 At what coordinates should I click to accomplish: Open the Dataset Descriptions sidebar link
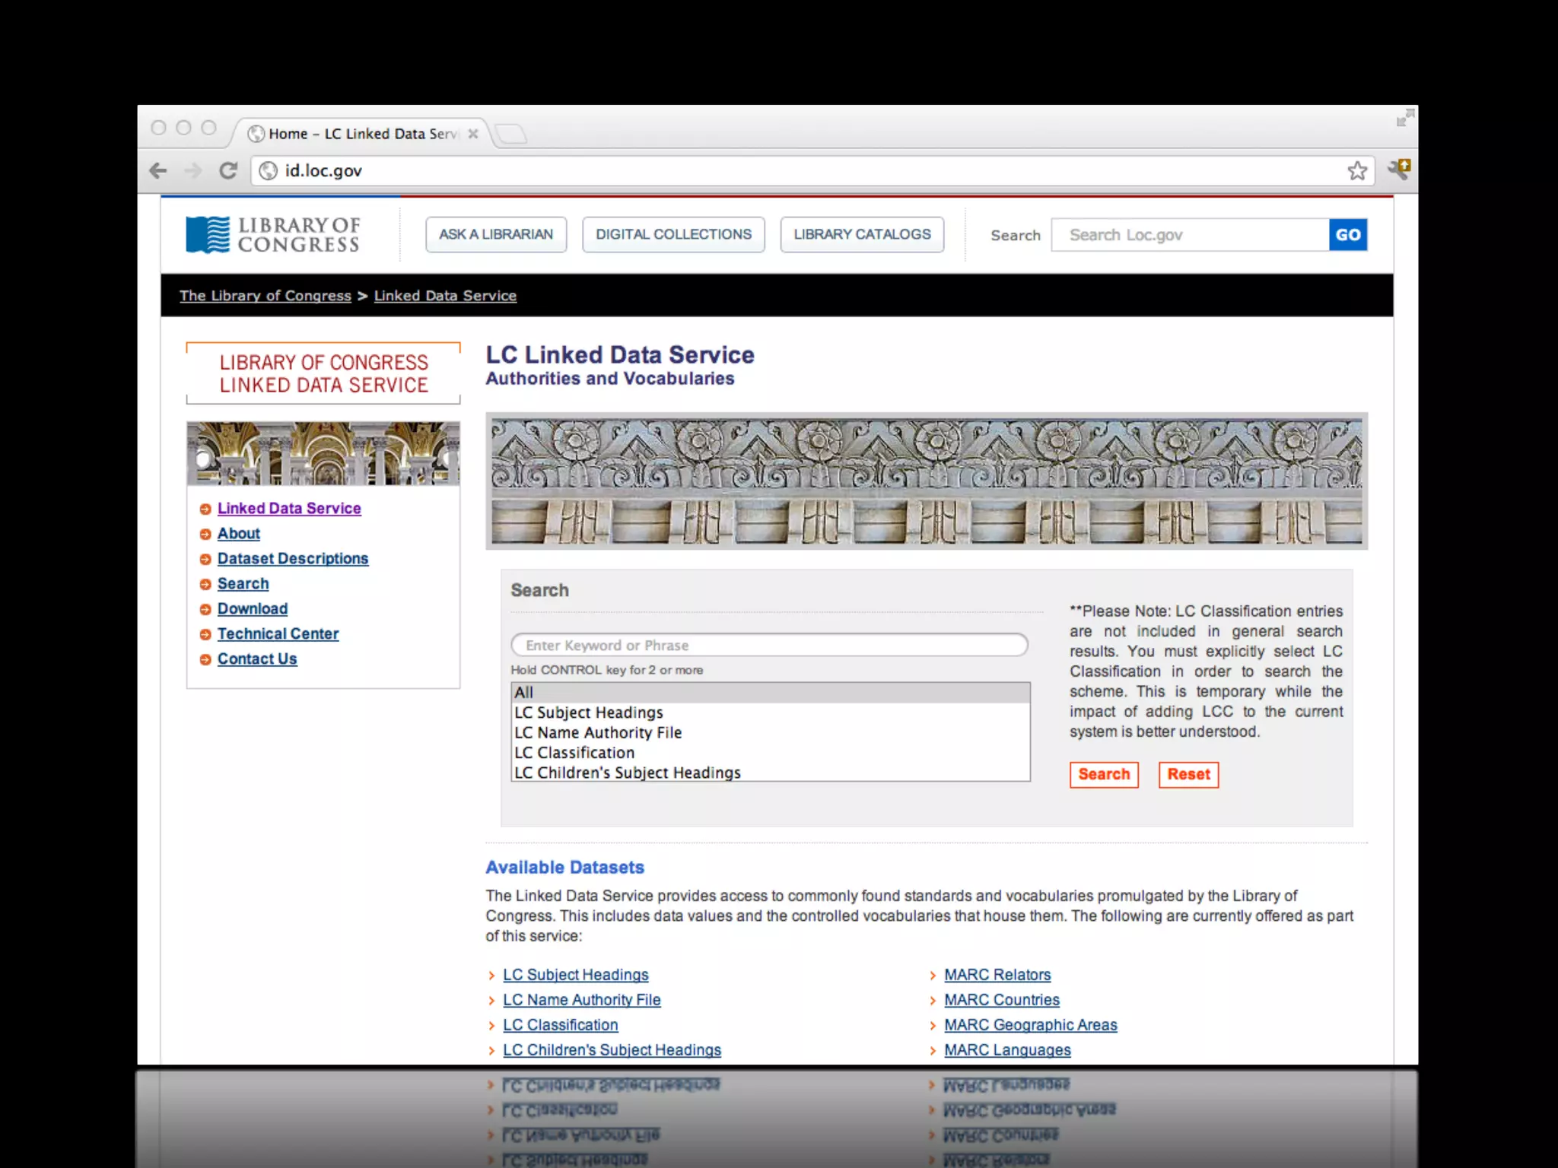(292, 558)
